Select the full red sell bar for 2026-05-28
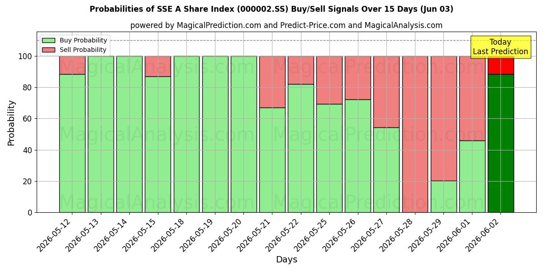 pos(415,134)
